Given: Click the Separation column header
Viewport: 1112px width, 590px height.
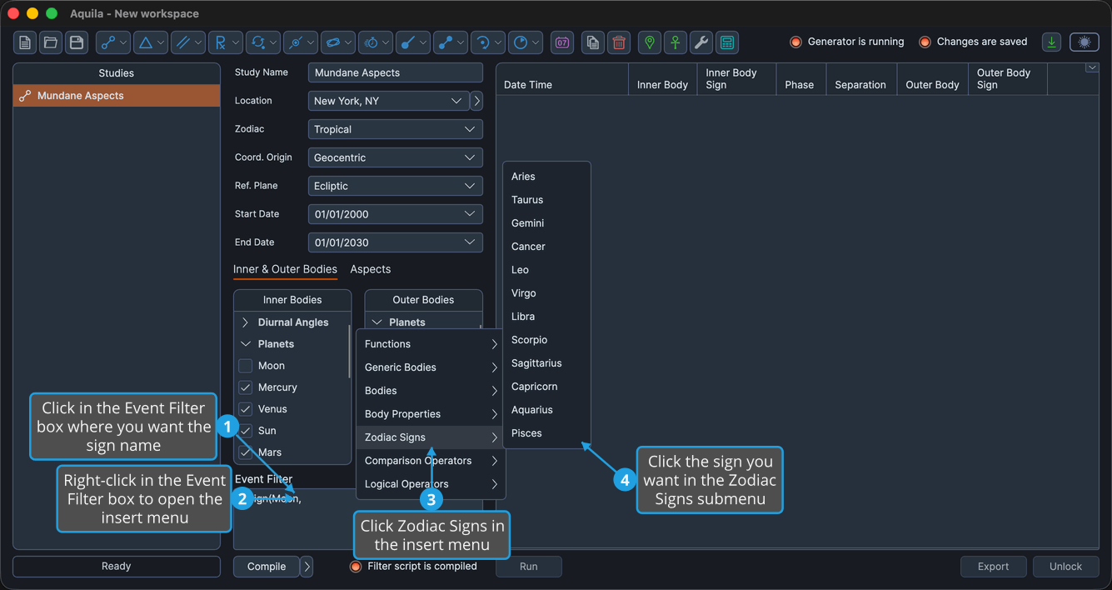Looking at the screenshot, I should (860, 79).
